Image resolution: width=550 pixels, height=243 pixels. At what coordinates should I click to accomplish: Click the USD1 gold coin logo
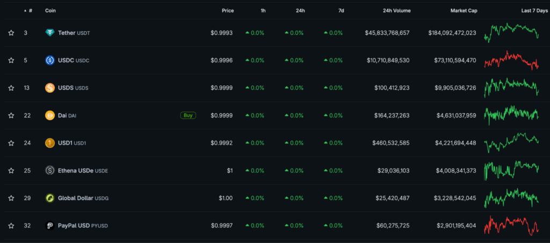click(50, 143)
